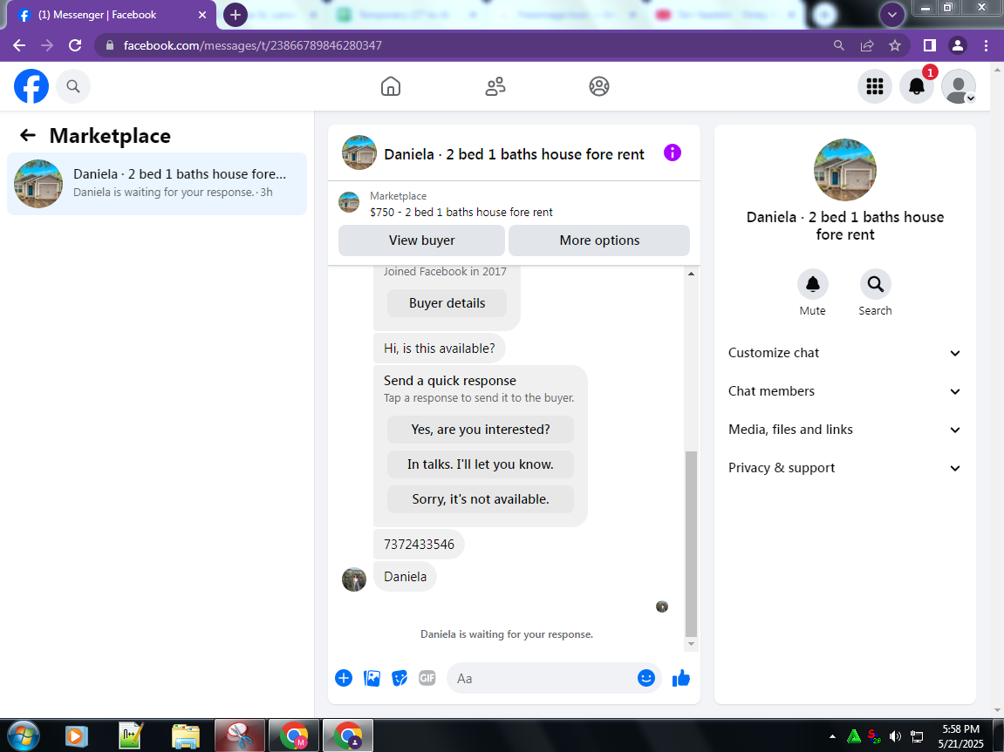
Task: Open the emoji picker
Action: coord(646,678)
